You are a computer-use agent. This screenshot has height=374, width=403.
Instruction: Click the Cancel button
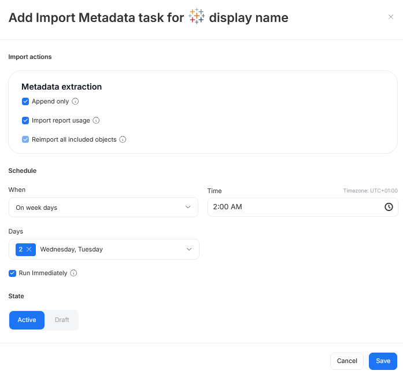[347, 361]
